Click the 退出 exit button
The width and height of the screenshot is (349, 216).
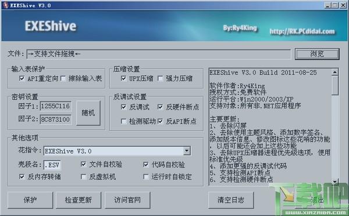tap(317, 200)
